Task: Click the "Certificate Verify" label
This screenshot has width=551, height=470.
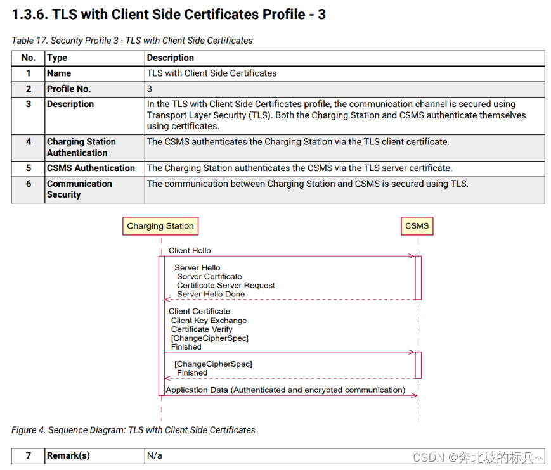Action: click(x=202, y=329)
